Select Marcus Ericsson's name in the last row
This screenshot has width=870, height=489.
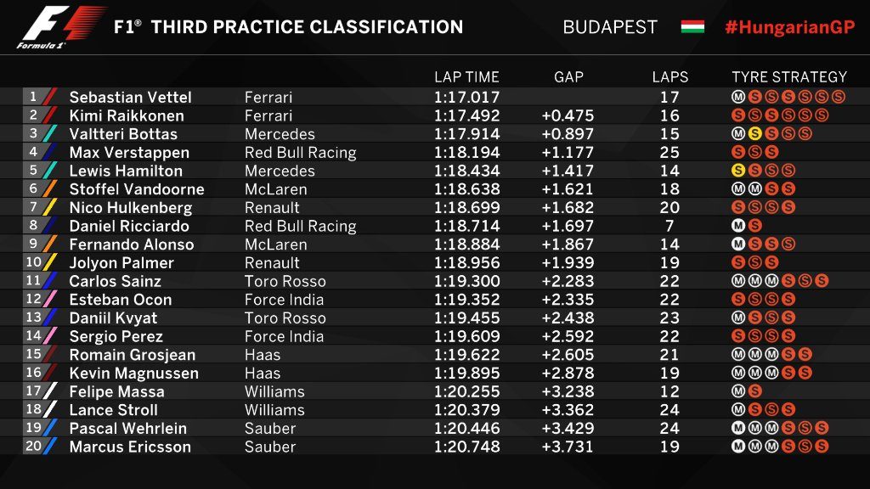[130, 447]
